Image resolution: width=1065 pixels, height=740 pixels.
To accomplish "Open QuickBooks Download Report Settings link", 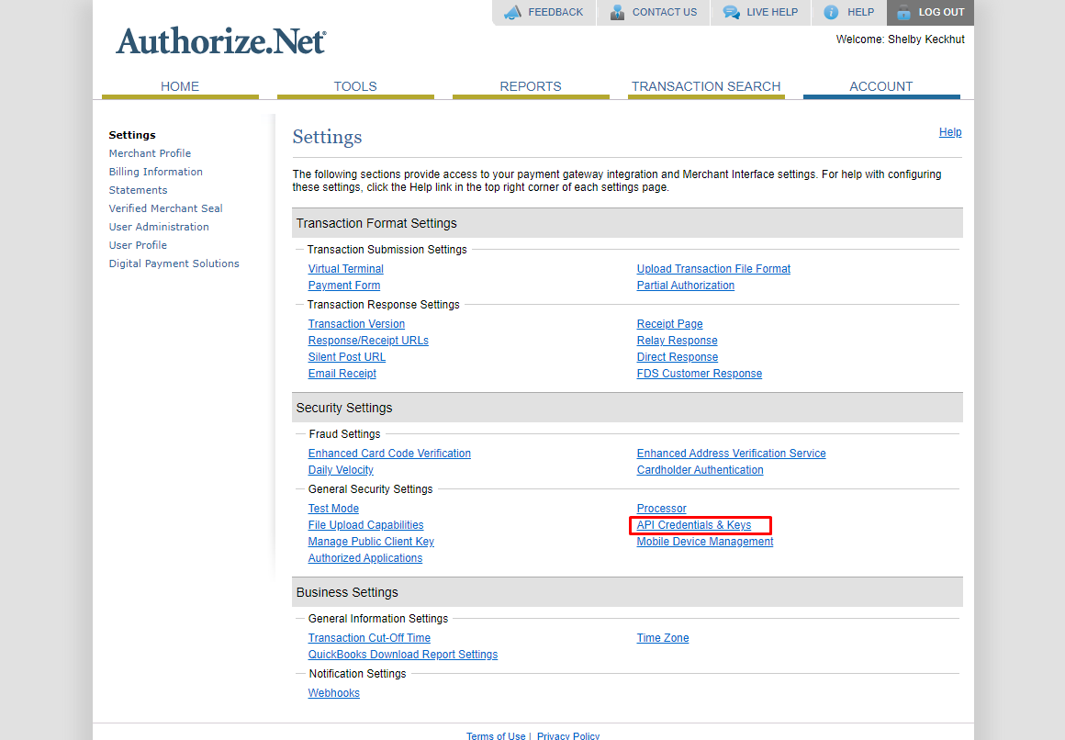I will tap(403, 655).
